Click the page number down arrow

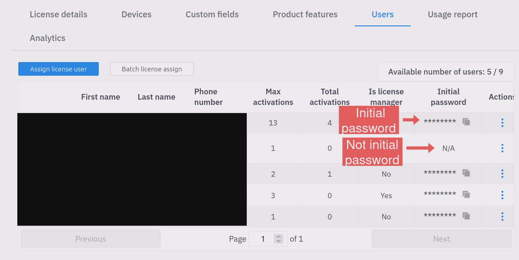tap(278, 241)
